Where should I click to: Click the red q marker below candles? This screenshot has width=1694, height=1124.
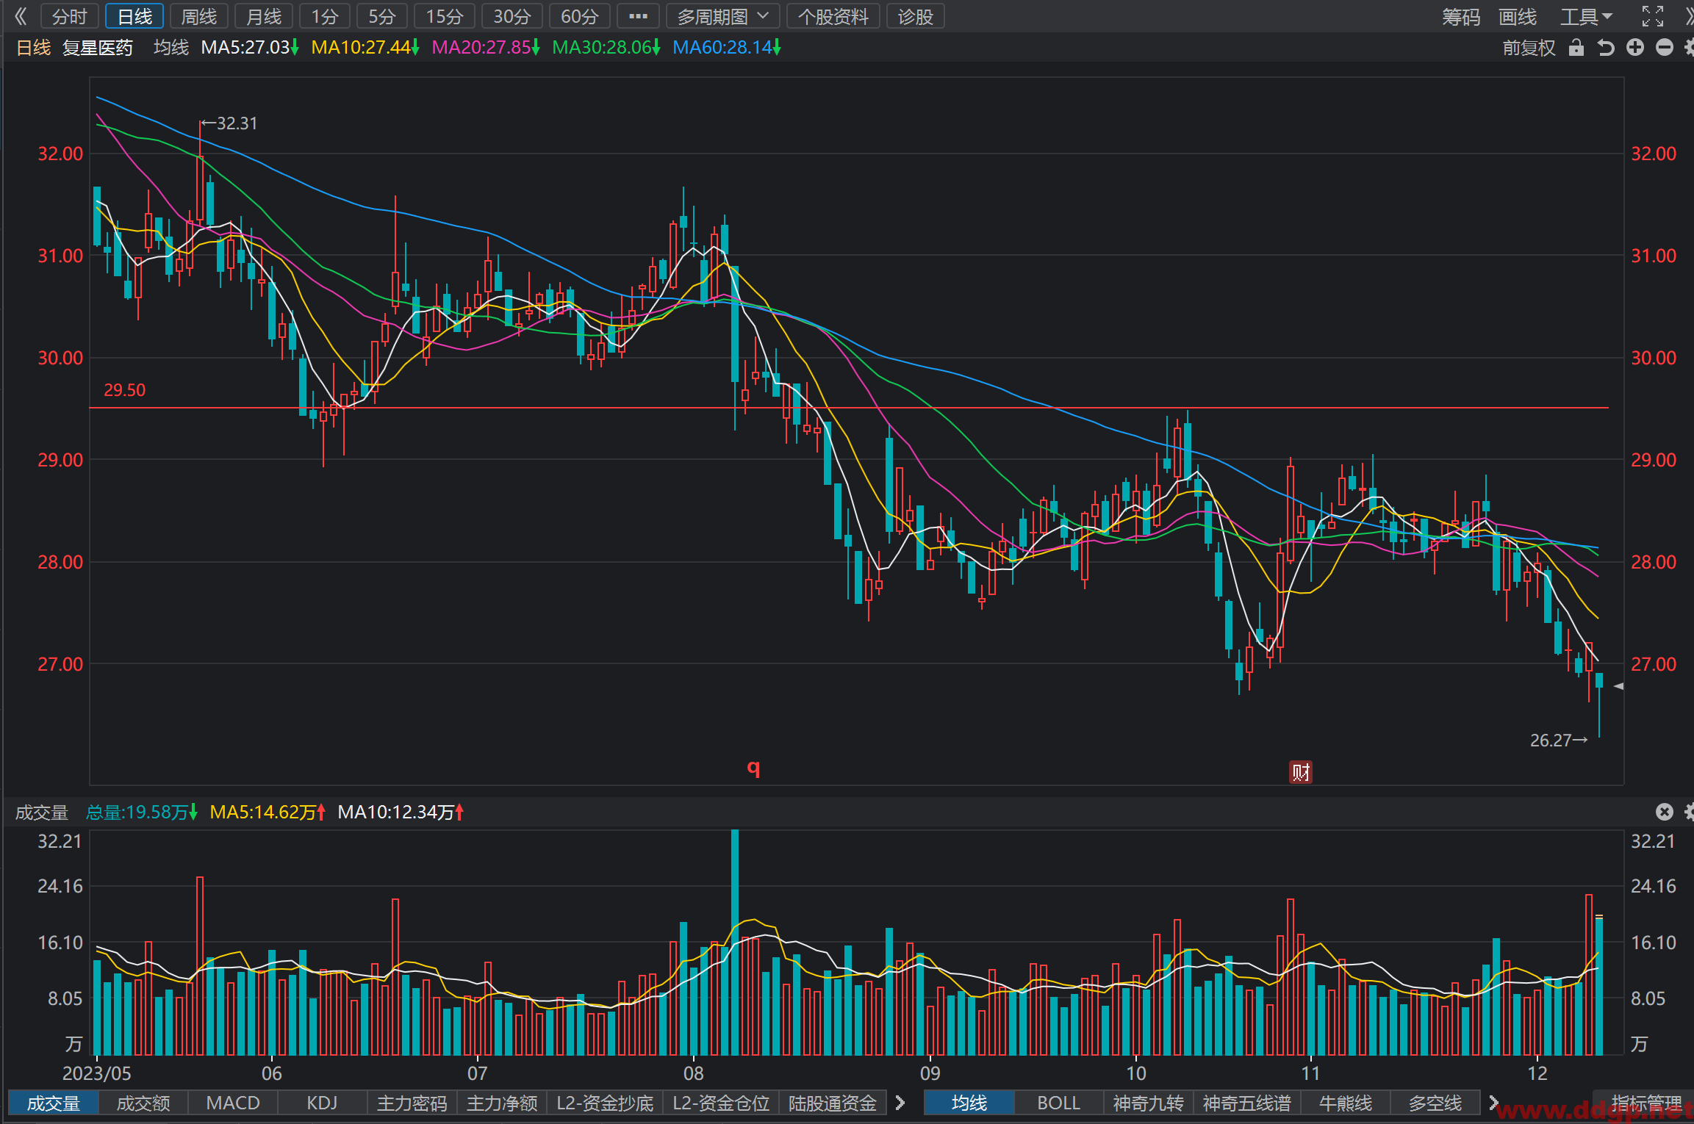point(753,768)
